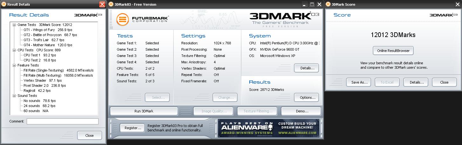The width and height of the screenshot is (462, 145).
Task: Select Pixel Shader 2.0 result row
Action: click(x=45, y=85)
